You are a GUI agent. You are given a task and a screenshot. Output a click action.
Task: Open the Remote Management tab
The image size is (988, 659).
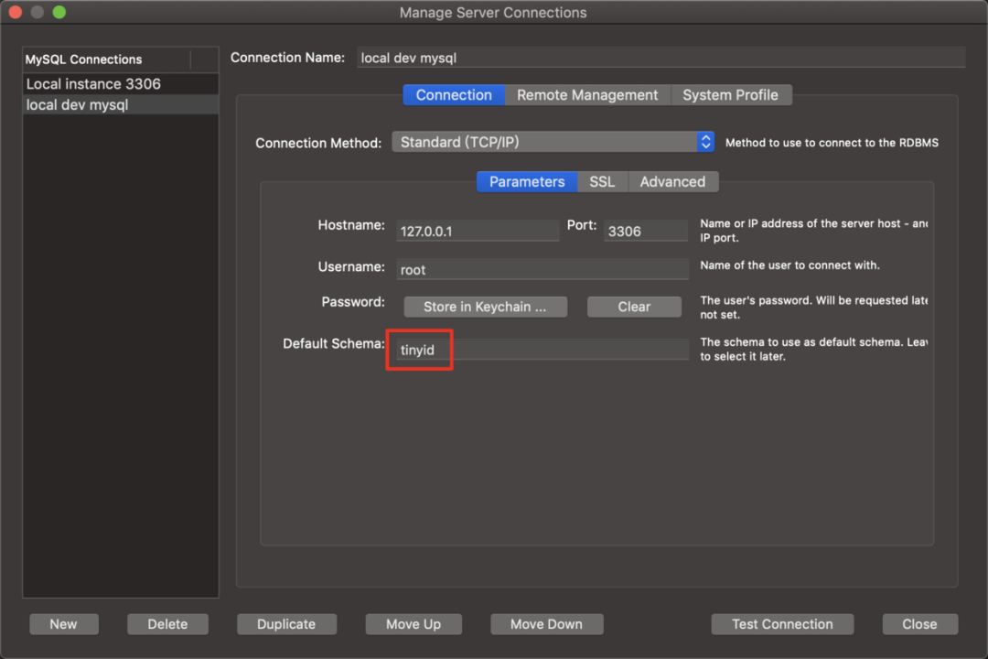587,95
